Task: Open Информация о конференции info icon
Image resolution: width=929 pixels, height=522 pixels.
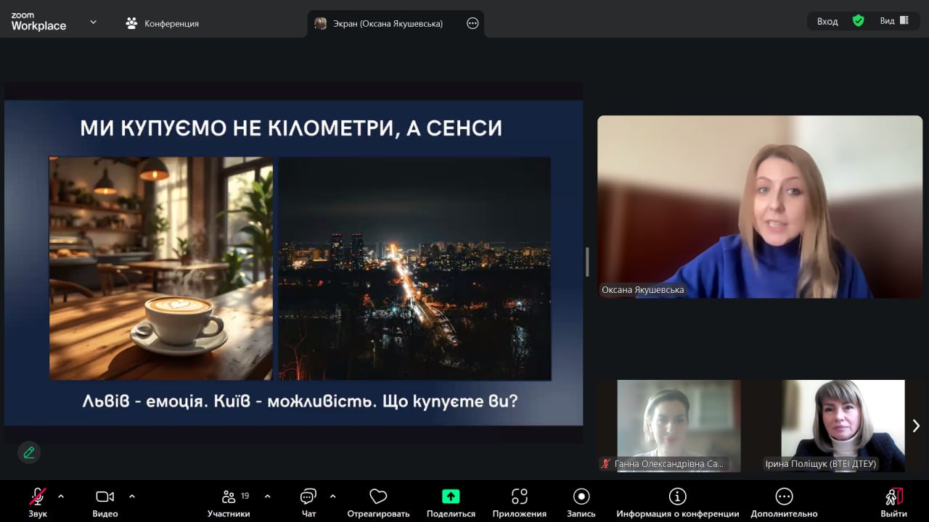Action: (677, 497)
